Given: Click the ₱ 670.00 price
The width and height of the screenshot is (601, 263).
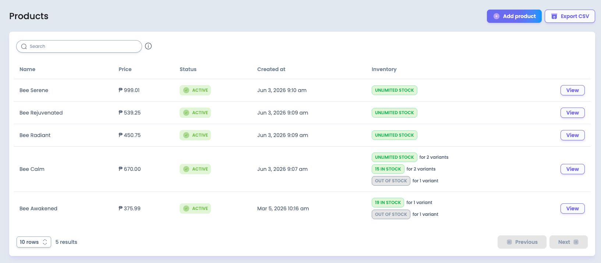Looking at the screenshot, I should click(x=130, y=169).
